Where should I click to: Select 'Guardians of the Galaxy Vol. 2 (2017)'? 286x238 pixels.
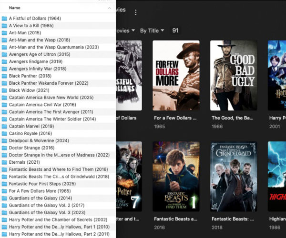point(58,206)
